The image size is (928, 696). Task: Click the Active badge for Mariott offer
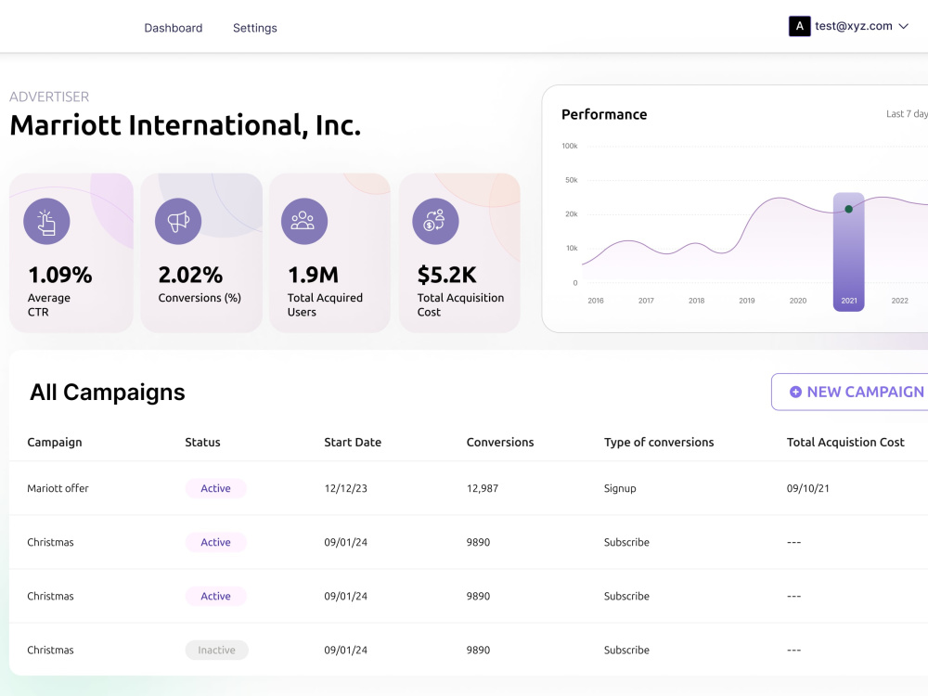click(x=215, y=488)
